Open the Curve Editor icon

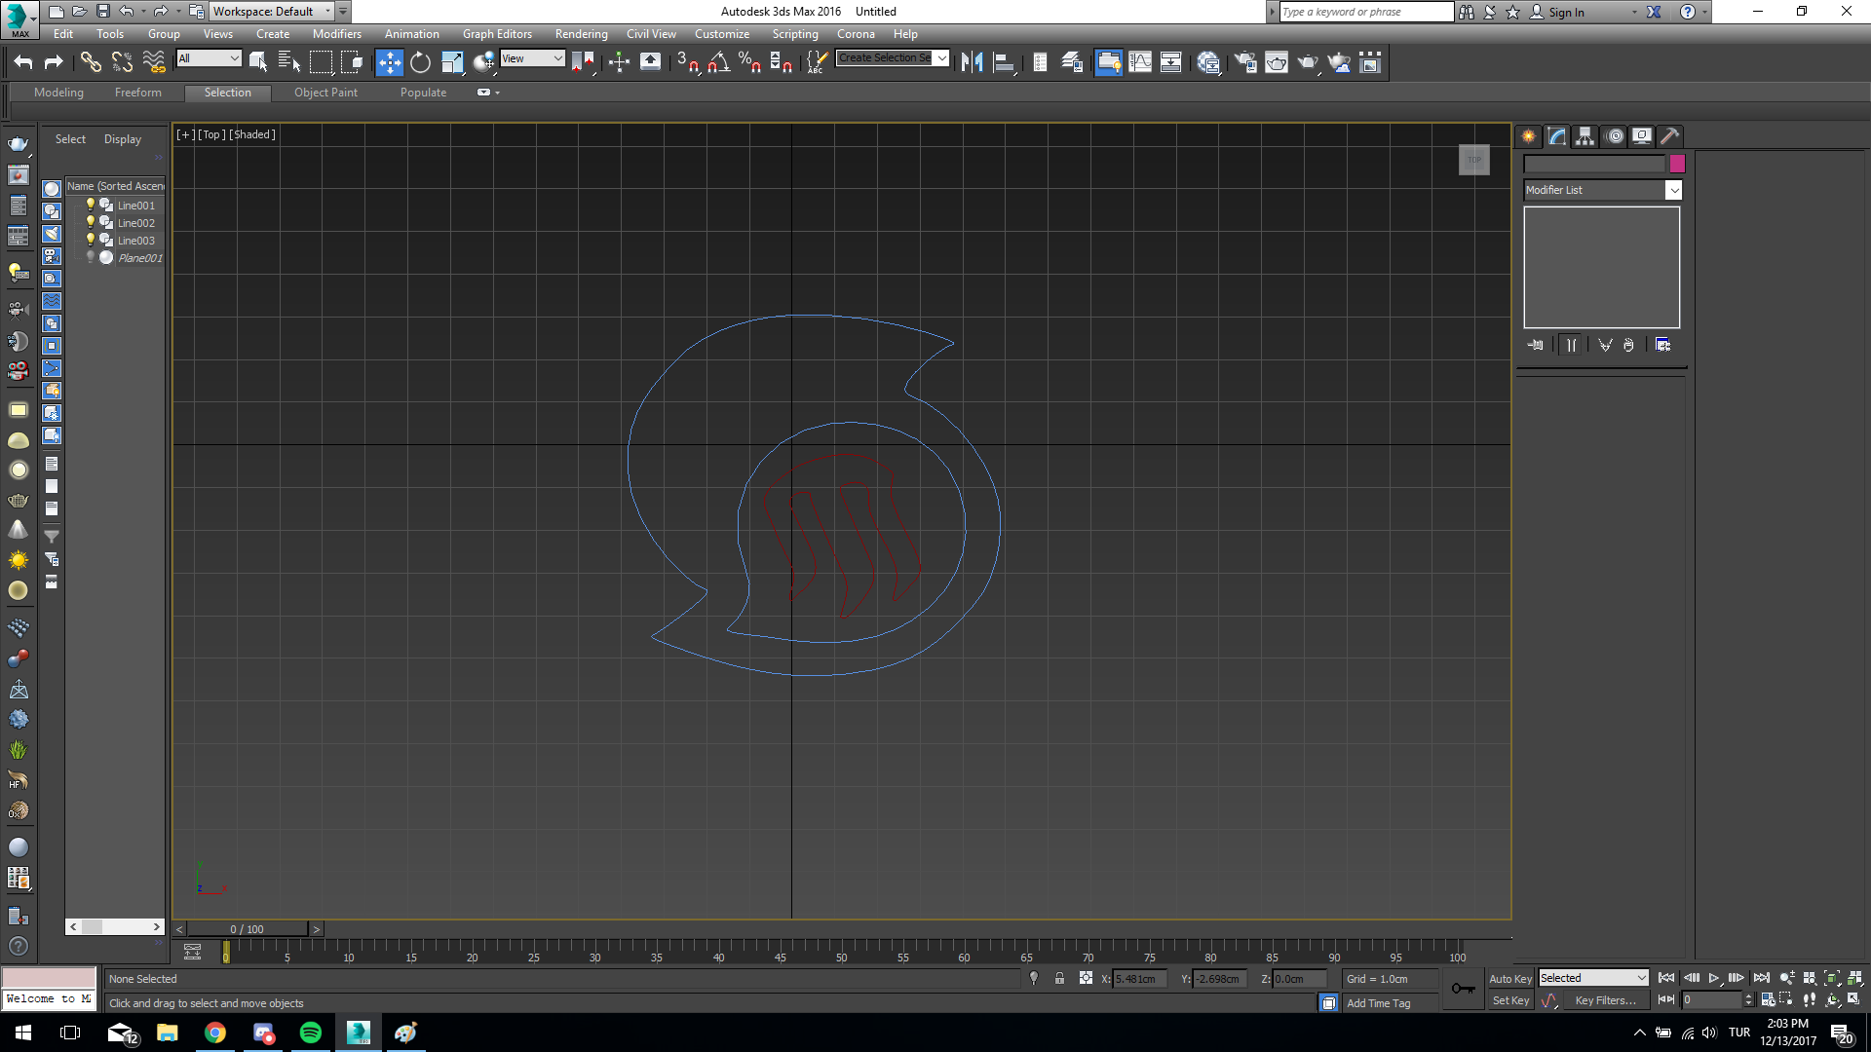coord(1139,62)
